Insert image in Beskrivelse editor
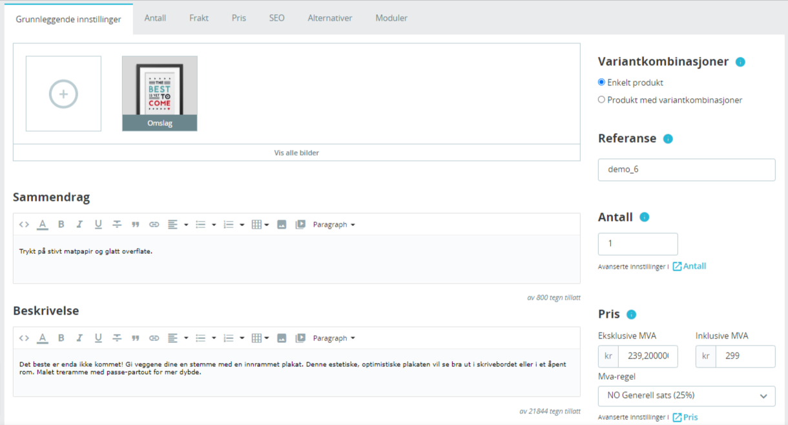The image size is (788, 425). (282, 338)
